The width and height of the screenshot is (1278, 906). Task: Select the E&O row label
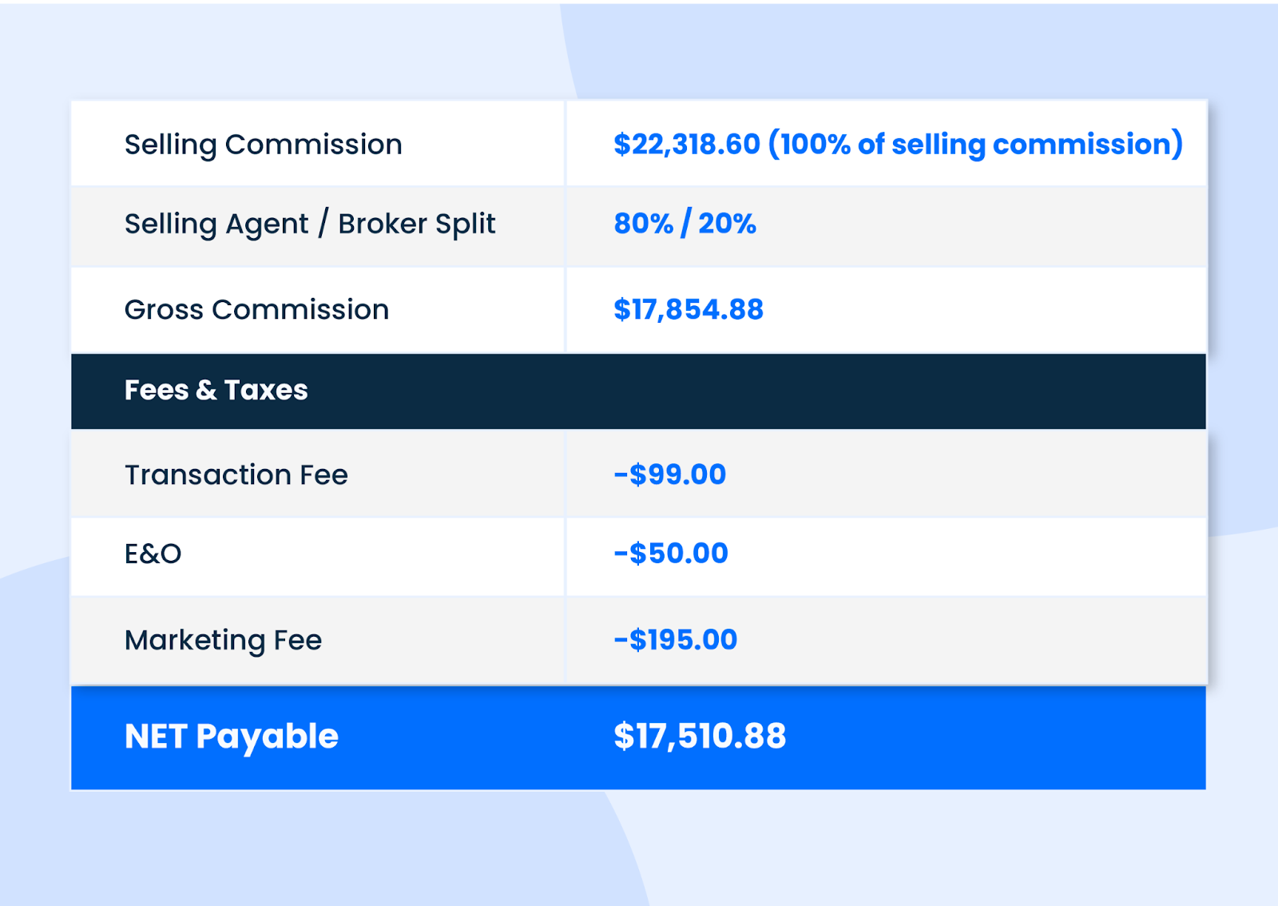(x=153, y=554)
